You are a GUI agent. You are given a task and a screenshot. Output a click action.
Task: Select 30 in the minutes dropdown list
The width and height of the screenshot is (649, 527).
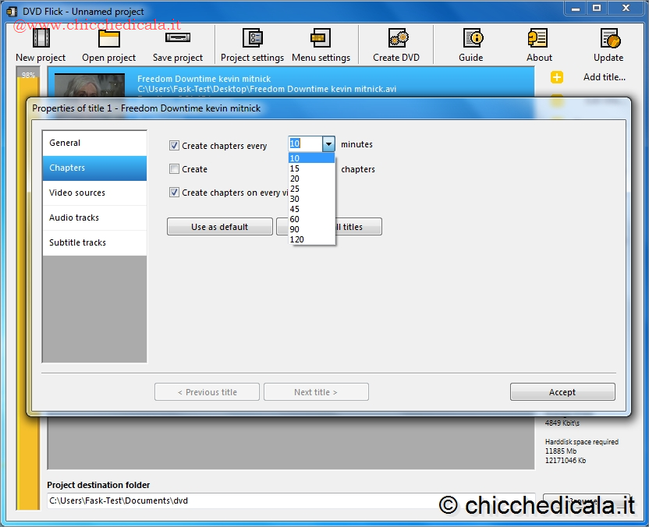295,199
